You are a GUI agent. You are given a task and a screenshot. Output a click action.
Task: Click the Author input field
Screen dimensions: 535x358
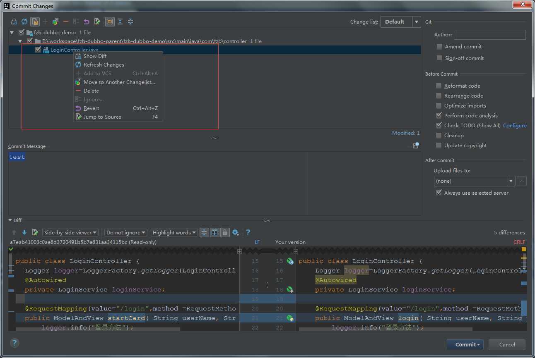coord(490,35)
